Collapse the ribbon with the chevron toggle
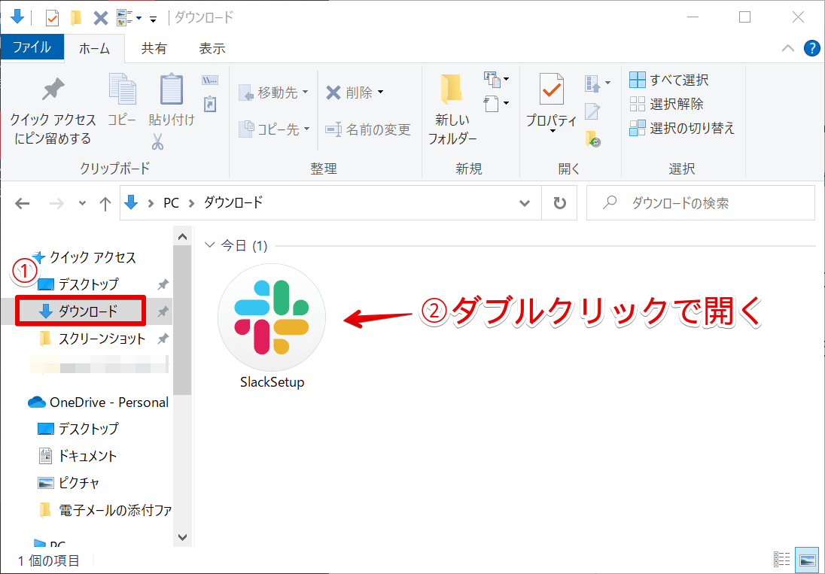Viewport: 825px width, 574px height. coord(789,48)
